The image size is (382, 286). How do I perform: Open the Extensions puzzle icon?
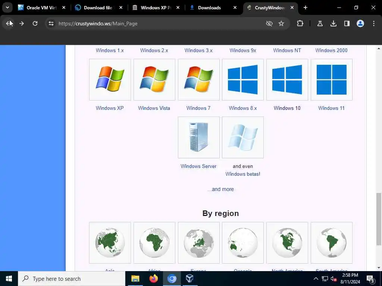(300, 23)
